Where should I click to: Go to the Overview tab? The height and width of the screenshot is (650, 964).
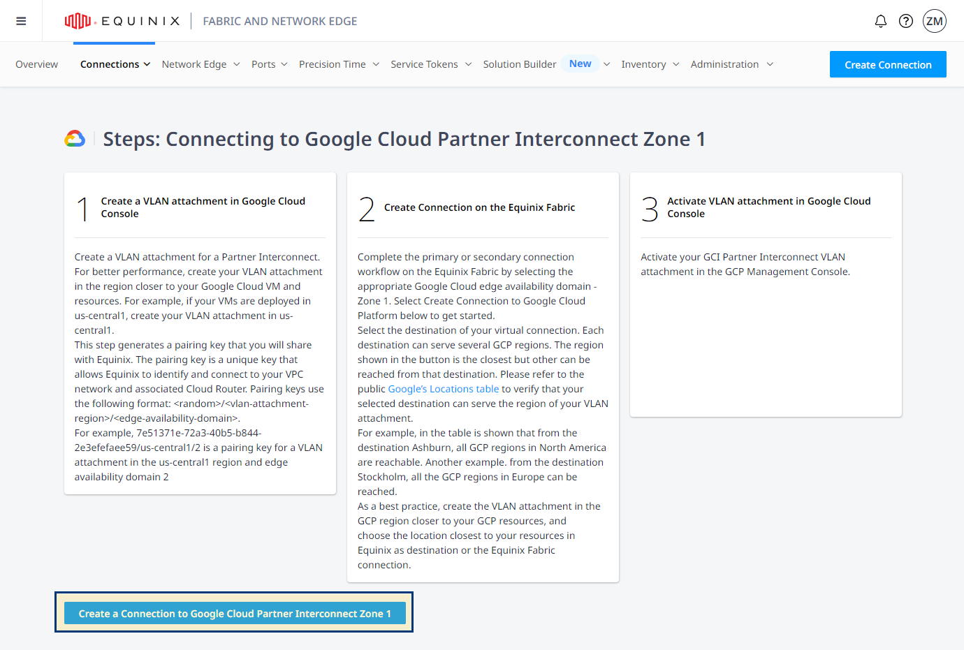pos(37,64)
